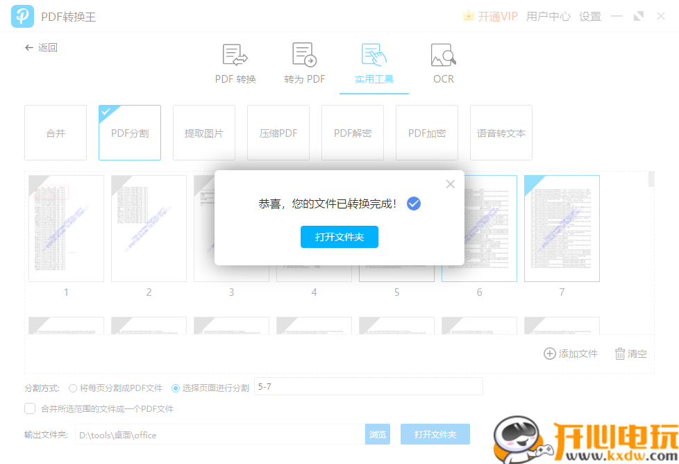The height and width of the screenshot is (464, 679).
Task: Open 开通VIP with the crown icon
Action: (x=489, y=15)
